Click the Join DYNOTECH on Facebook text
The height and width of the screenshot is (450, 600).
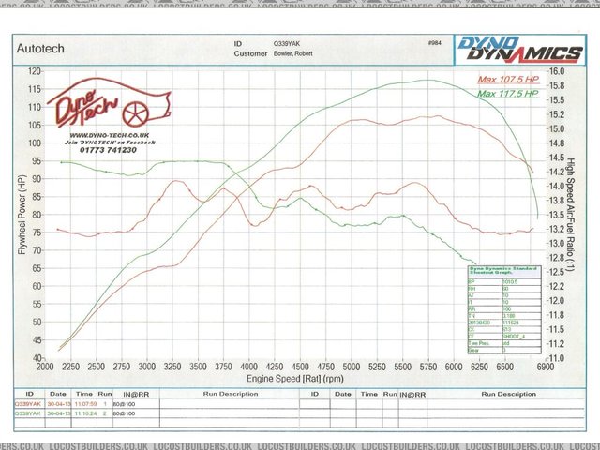(x=110, y=142)
